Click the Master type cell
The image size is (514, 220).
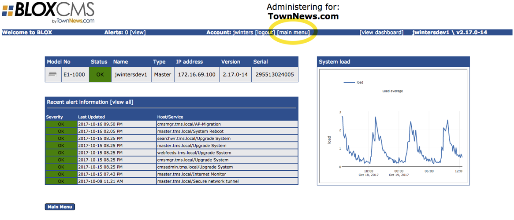163,74
